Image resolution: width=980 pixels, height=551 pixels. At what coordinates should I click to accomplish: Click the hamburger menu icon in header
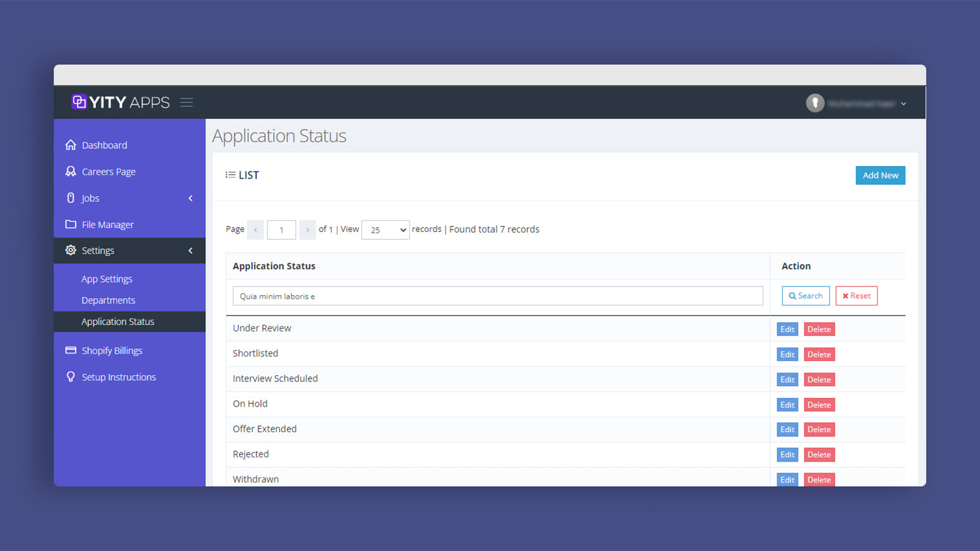187,103
